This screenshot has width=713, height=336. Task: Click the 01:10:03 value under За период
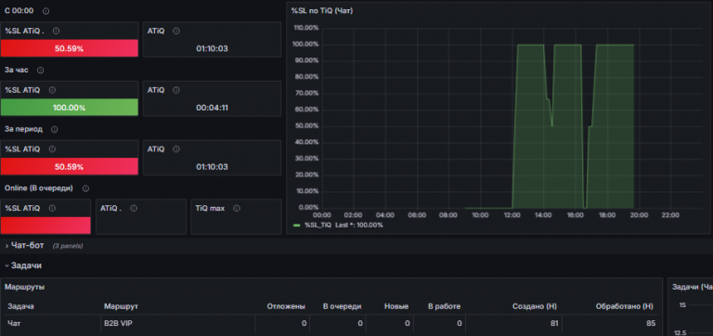(212, 167)
